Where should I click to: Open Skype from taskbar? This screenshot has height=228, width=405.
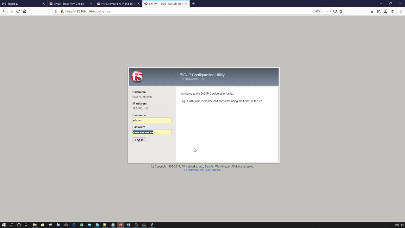(97, 225)
